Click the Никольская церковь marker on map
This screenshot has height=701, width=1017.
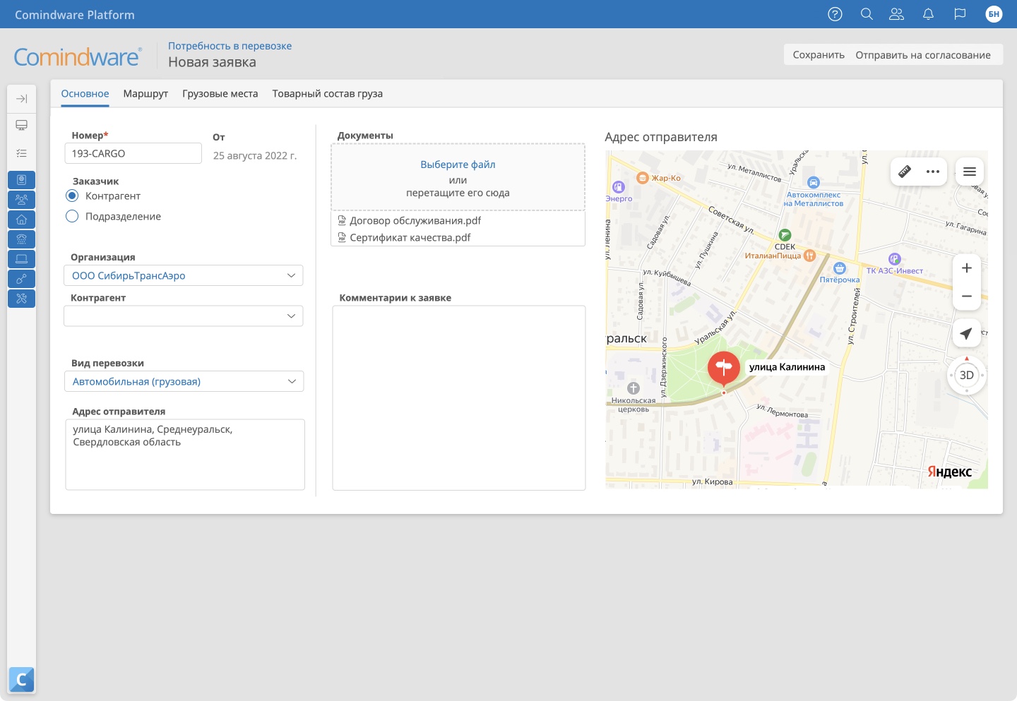(x=634, y=388)
